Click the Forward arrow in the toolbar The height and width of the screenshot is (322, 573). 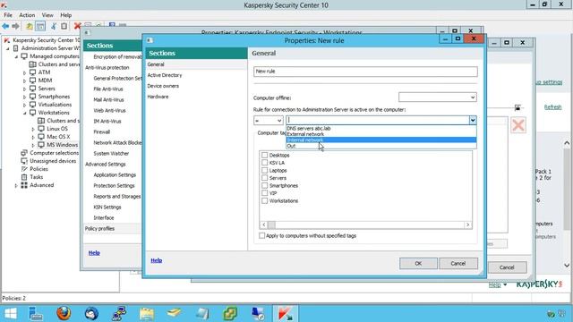click(15, 26)
